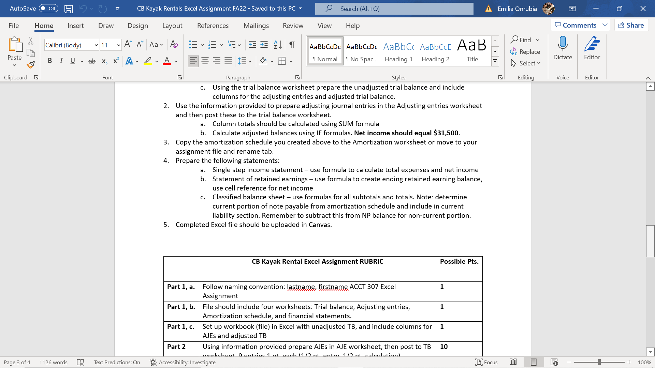Click the Share button

[631, 25]
